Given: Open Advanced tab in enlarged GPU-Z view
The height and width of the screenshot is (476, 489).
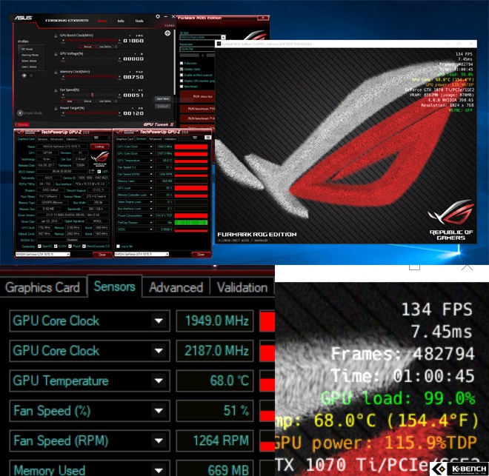Looking at the screenshot, I should (x=176, y=287).
